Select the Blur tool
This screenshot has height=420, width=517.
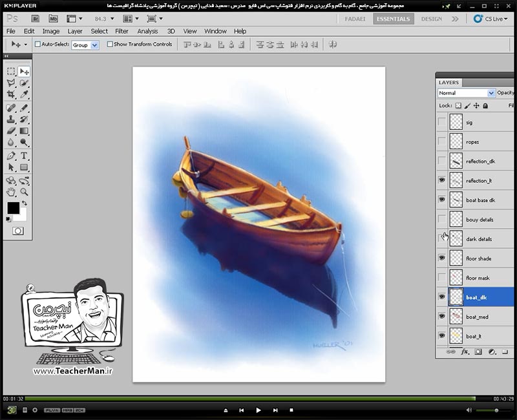coord(11,142)
